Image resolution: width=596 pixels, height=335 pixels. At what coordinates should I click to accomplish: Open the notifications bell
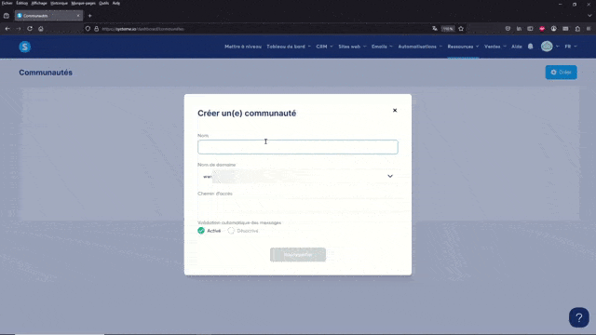[x=530, y=47]
